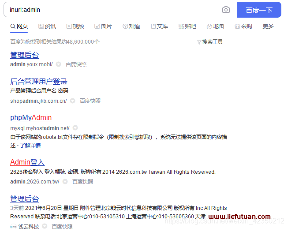Click the 产品管理后台用户名 密码 description

[x=39, y=91]
